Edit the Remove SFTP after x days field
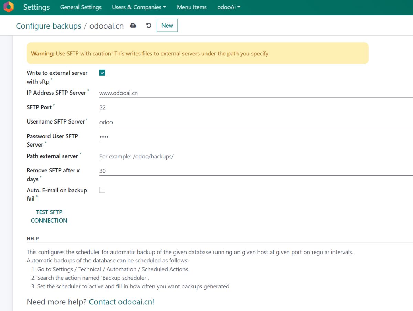 pos(255,171)
